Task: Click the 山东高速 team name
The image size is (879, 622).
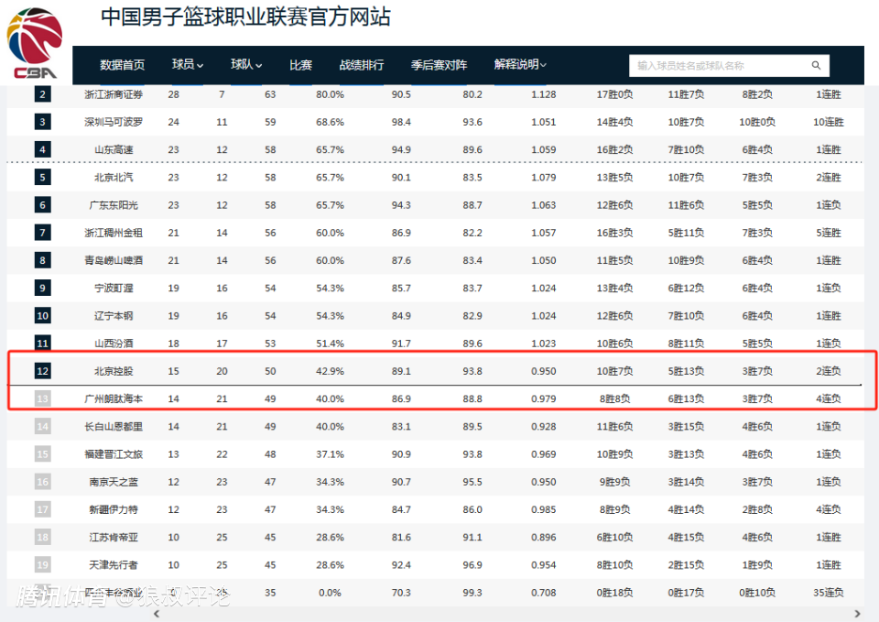Action: point(114,150)
